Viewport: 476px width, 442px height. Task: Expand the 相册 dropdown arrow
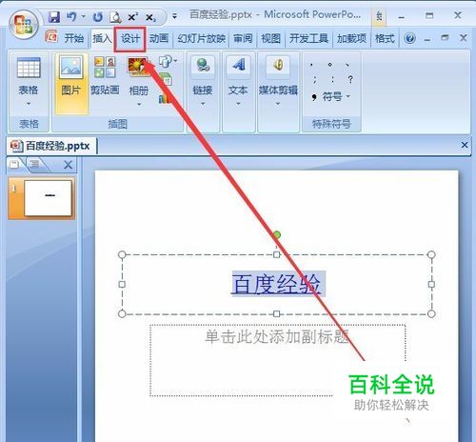(139, 104)
